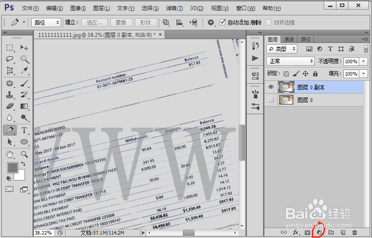Open fill slider dropdown arrow
Image resolution: width=372 pixels, height=238 pixels.
pos(364,74)
